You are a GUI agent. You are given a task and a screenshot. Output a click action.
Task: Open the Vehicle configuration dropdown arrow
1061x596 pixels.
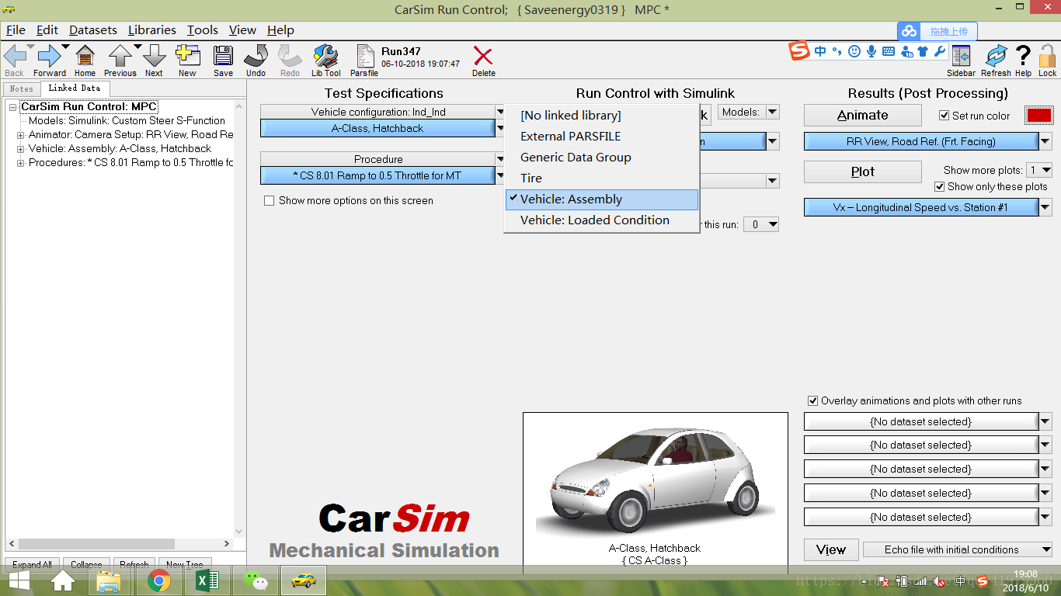coord(500,113)
